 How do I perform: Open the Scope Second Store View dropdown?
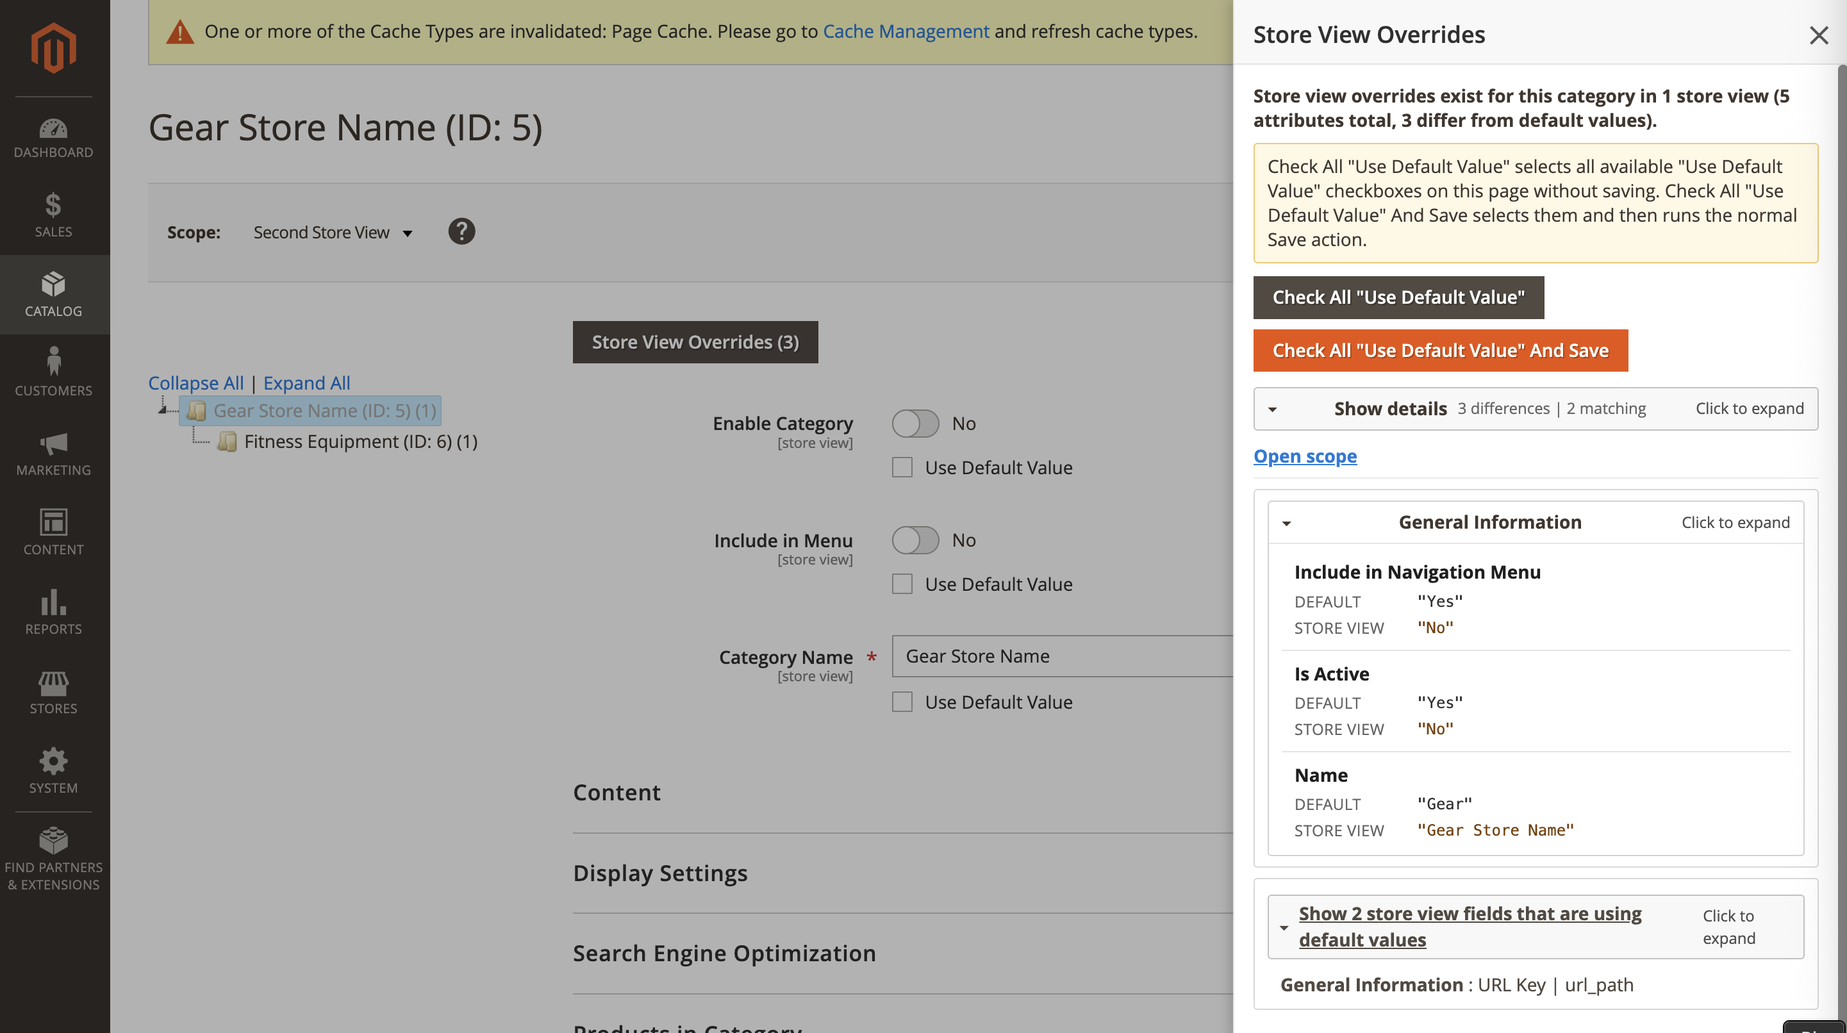[333, 232]
